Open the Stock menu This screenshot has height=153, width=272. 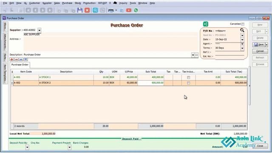tap(78, 3)
